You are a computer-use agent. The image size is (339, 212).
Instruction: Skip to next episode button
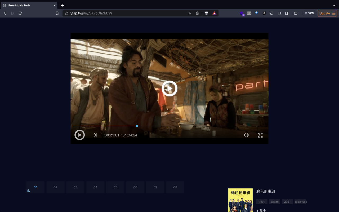(x=96, y=135)
